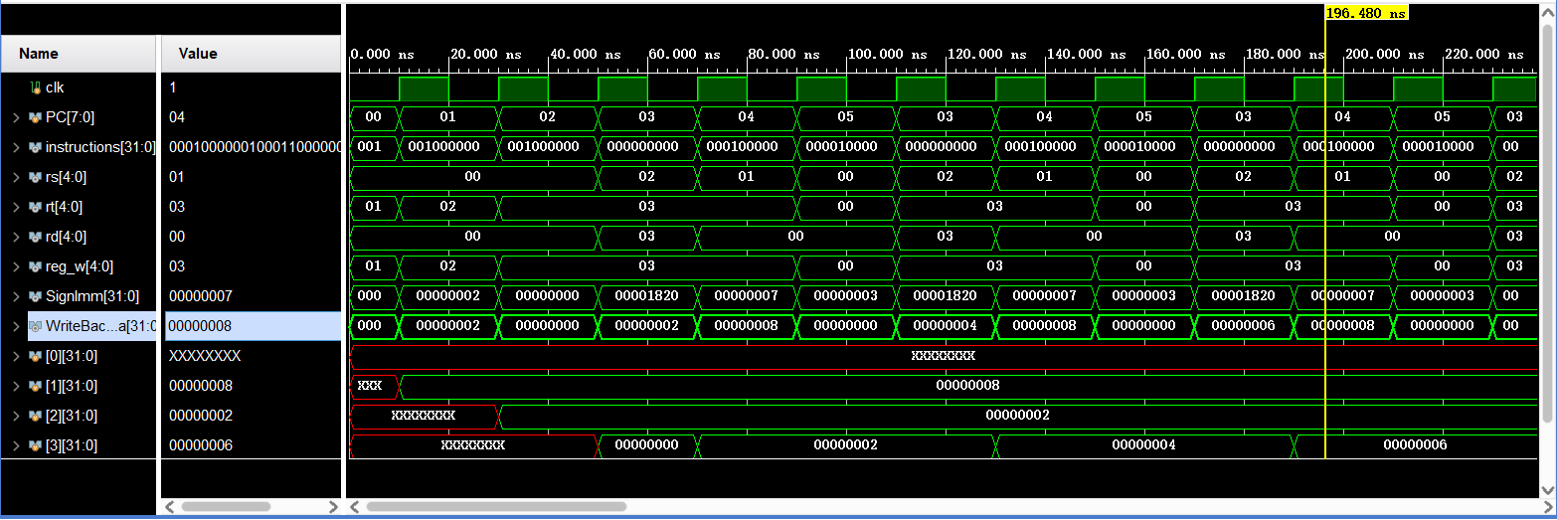Expand the WriteBack data signal
The width and height of the screenshot is (1557, 520).
pyautogui.click(x=15, y=326)
